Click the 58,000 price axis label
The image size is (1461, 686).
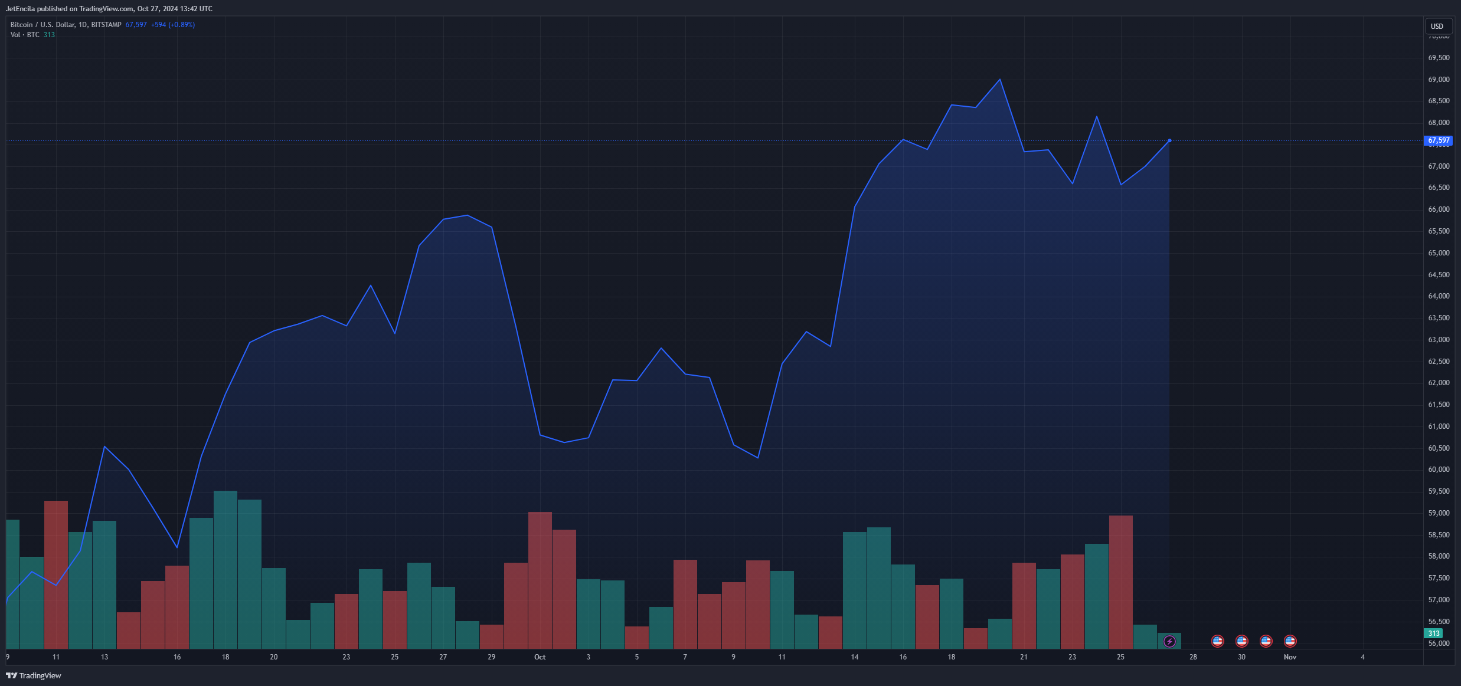click(x=1439, y=556)
